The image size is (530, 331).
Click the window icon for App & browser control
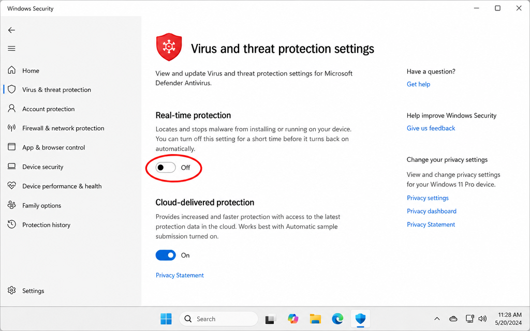(x=11, y=147)
